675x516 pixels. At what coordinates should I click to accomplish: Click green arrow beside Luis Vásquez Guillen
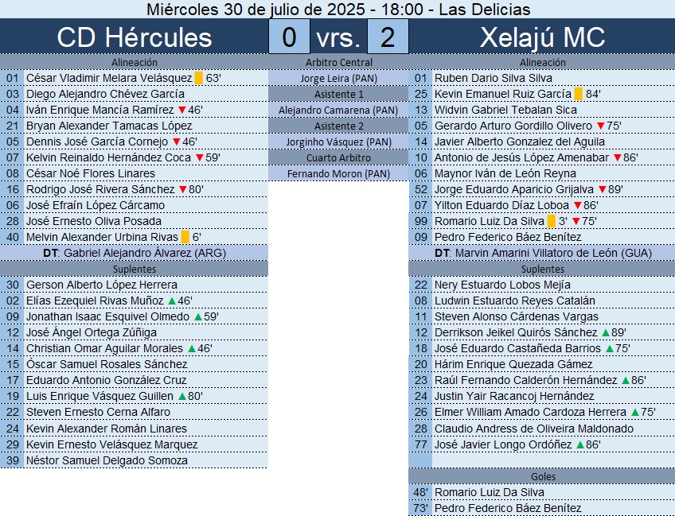click(x=181, y=396)
